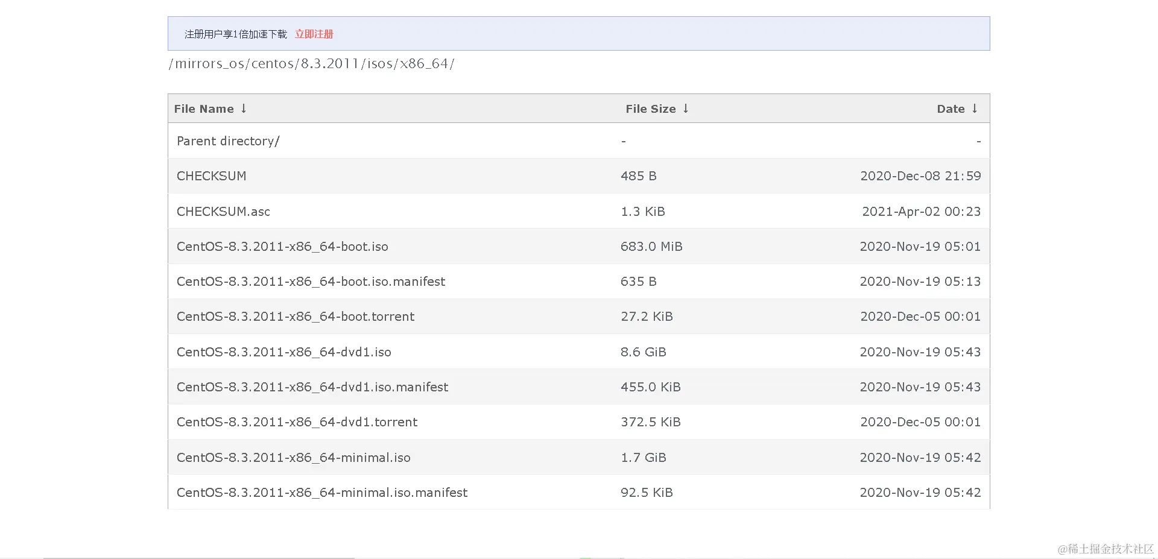Click the File Name column header
Screen dimensions: 1158x559
click(x=204, y=109)
